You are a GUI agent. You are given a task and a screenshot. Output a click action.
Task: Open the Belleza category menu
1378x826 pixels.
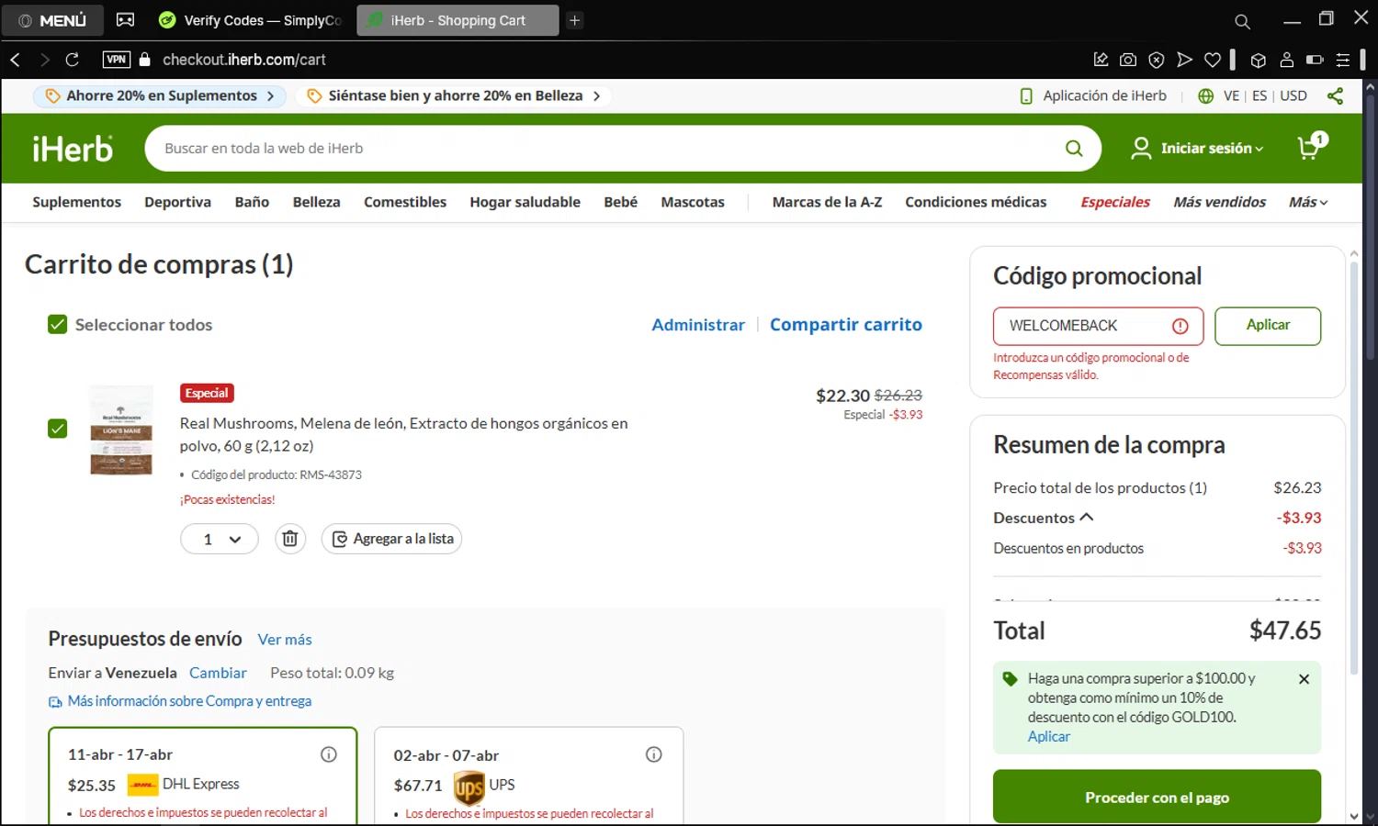point(316,202)
